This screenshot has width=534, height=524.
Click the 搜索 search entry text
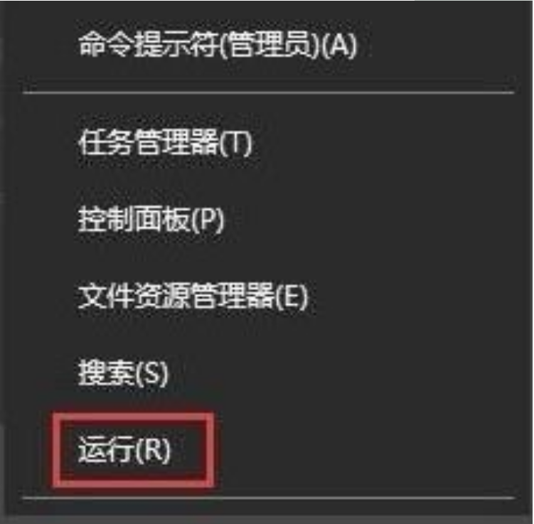[x=106, y=373]
